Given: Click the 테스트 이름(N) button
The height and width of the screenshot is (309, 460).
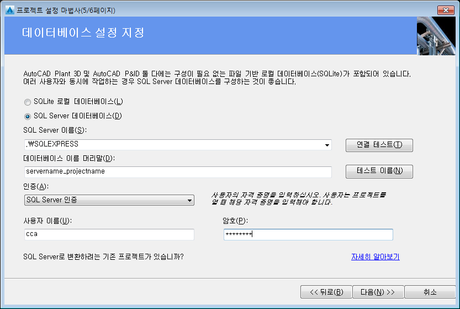Looking at the screenshot, I should coord(379,171).
